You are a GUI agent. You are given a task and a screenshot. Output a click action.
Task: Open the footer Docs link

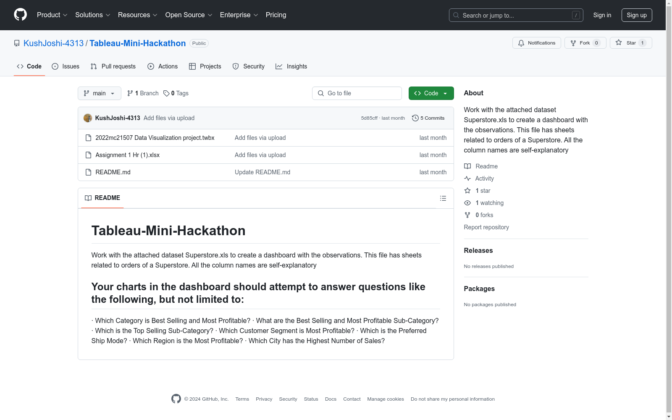coord(331,399)
